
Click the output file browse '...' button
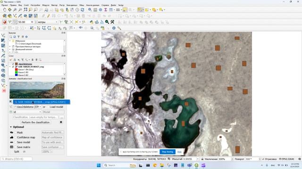pyautogui.click(x=62, y=117)
